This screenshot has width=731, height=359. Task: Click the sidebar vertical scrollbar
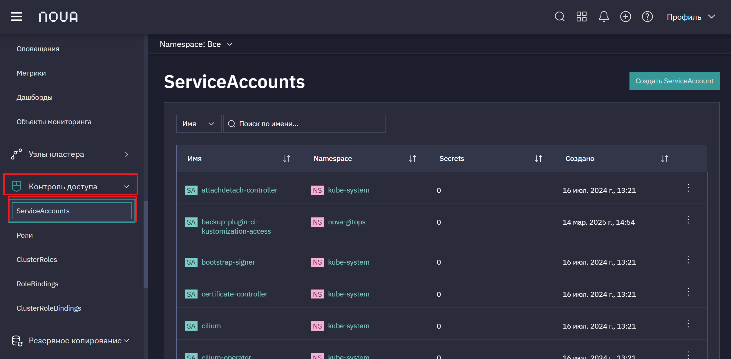point(146,244)
